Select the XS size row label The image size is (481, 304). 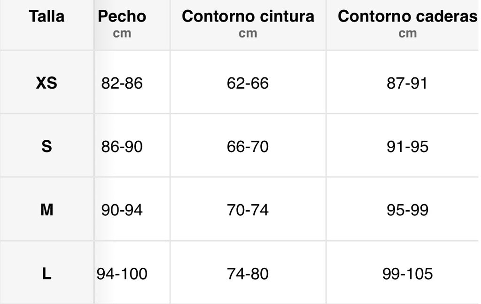pos(47,83)
